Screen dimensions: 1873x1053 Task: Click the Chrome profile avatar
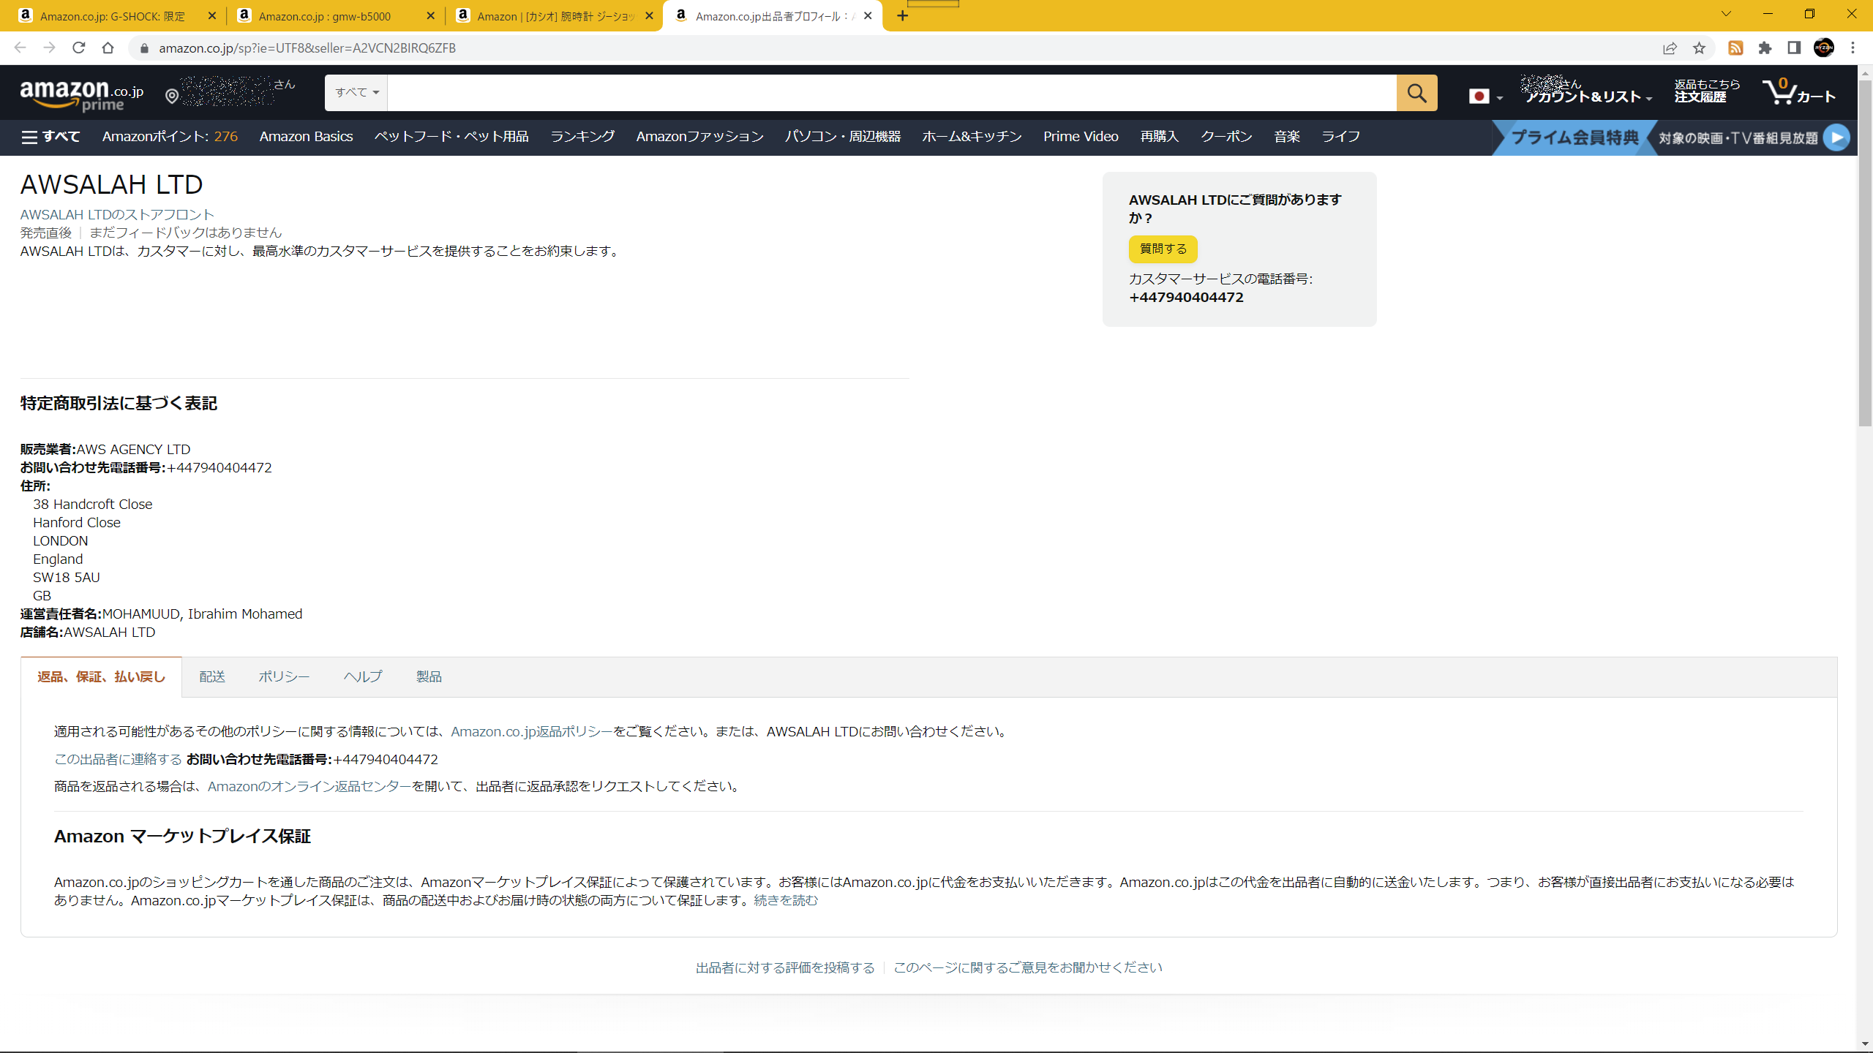point(1824,48)
